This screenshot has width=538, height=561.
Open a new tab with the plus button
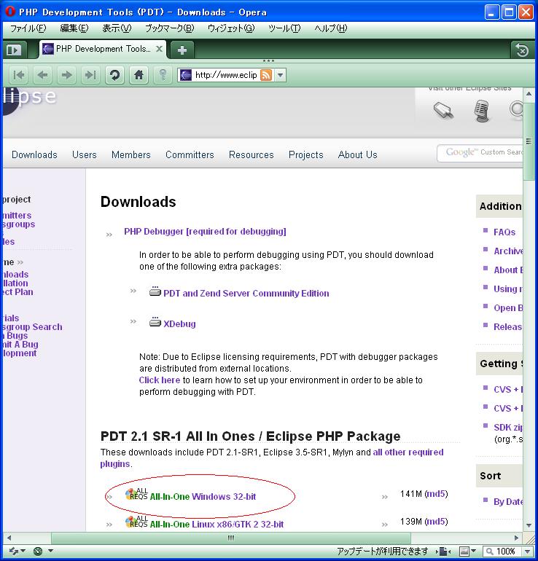(182, 50)
